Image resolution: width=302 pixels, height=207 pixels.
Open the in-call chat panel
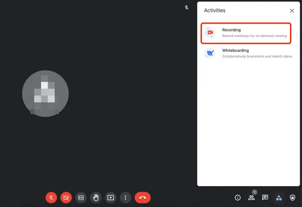pos(265,198)
